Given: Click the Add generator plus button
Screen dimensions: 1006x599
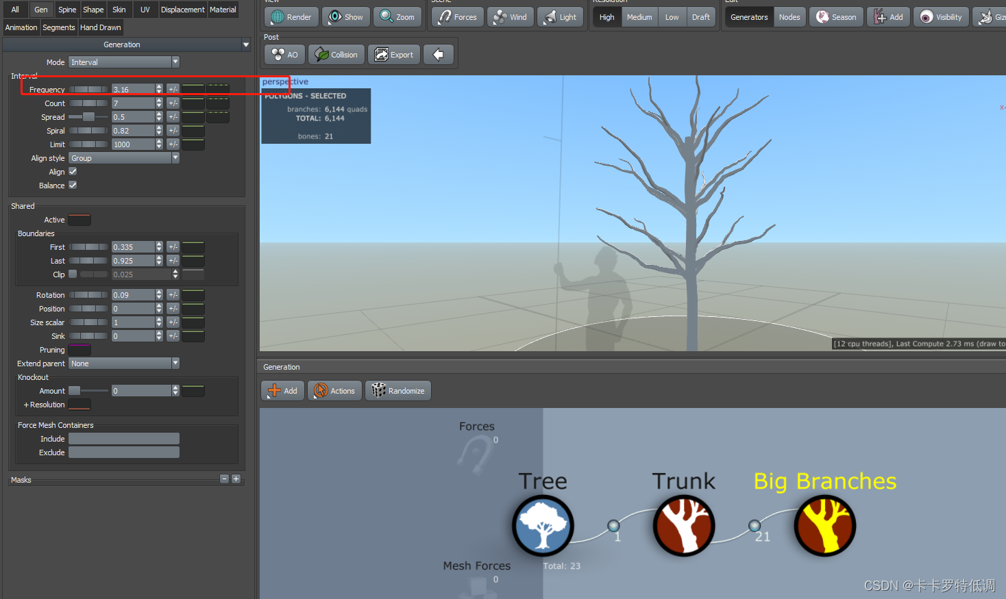Looking at the screenshot, I should point(283,391).
